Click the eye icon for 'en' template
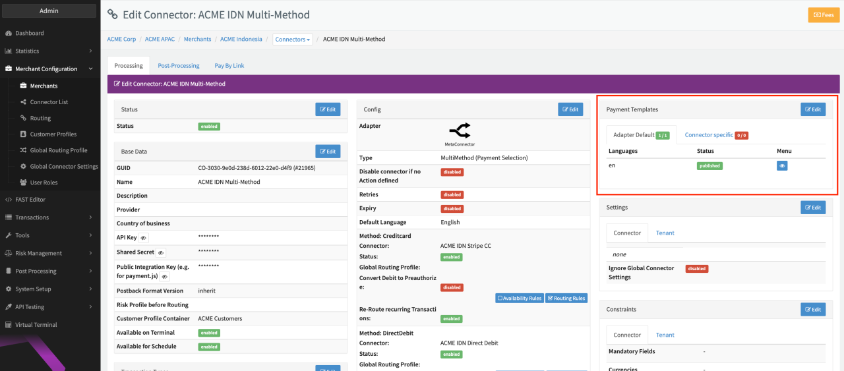The width and height of the screenshot is (844, 371). [x=782, y=166]
